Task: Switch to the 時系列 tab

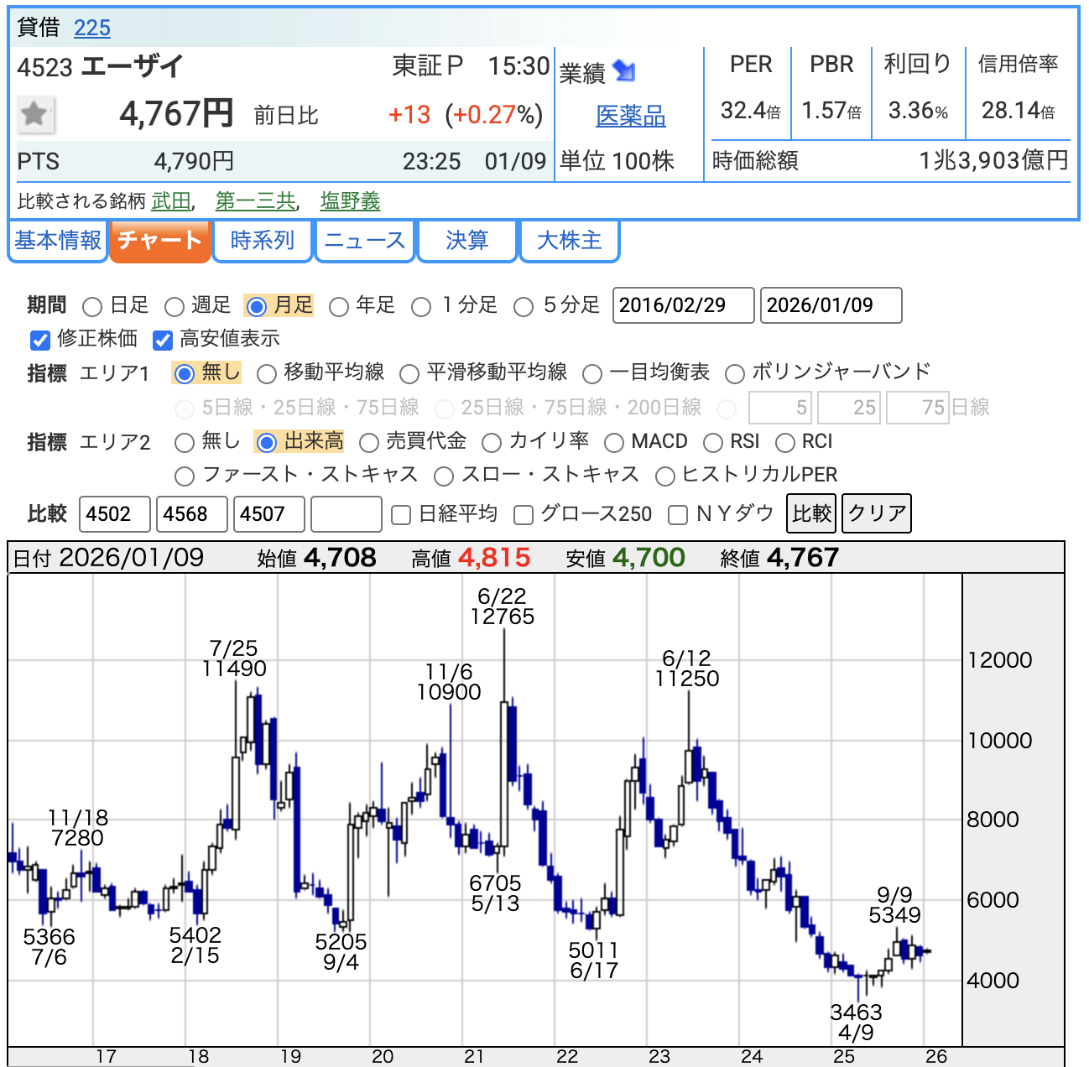Action: pyautogui.click(x=263, y=241)
